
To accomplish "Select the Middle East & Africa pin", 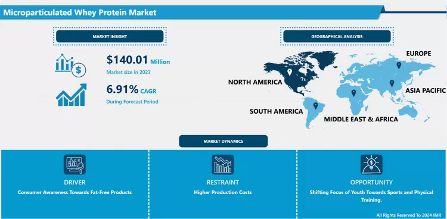I will (354, 93).
